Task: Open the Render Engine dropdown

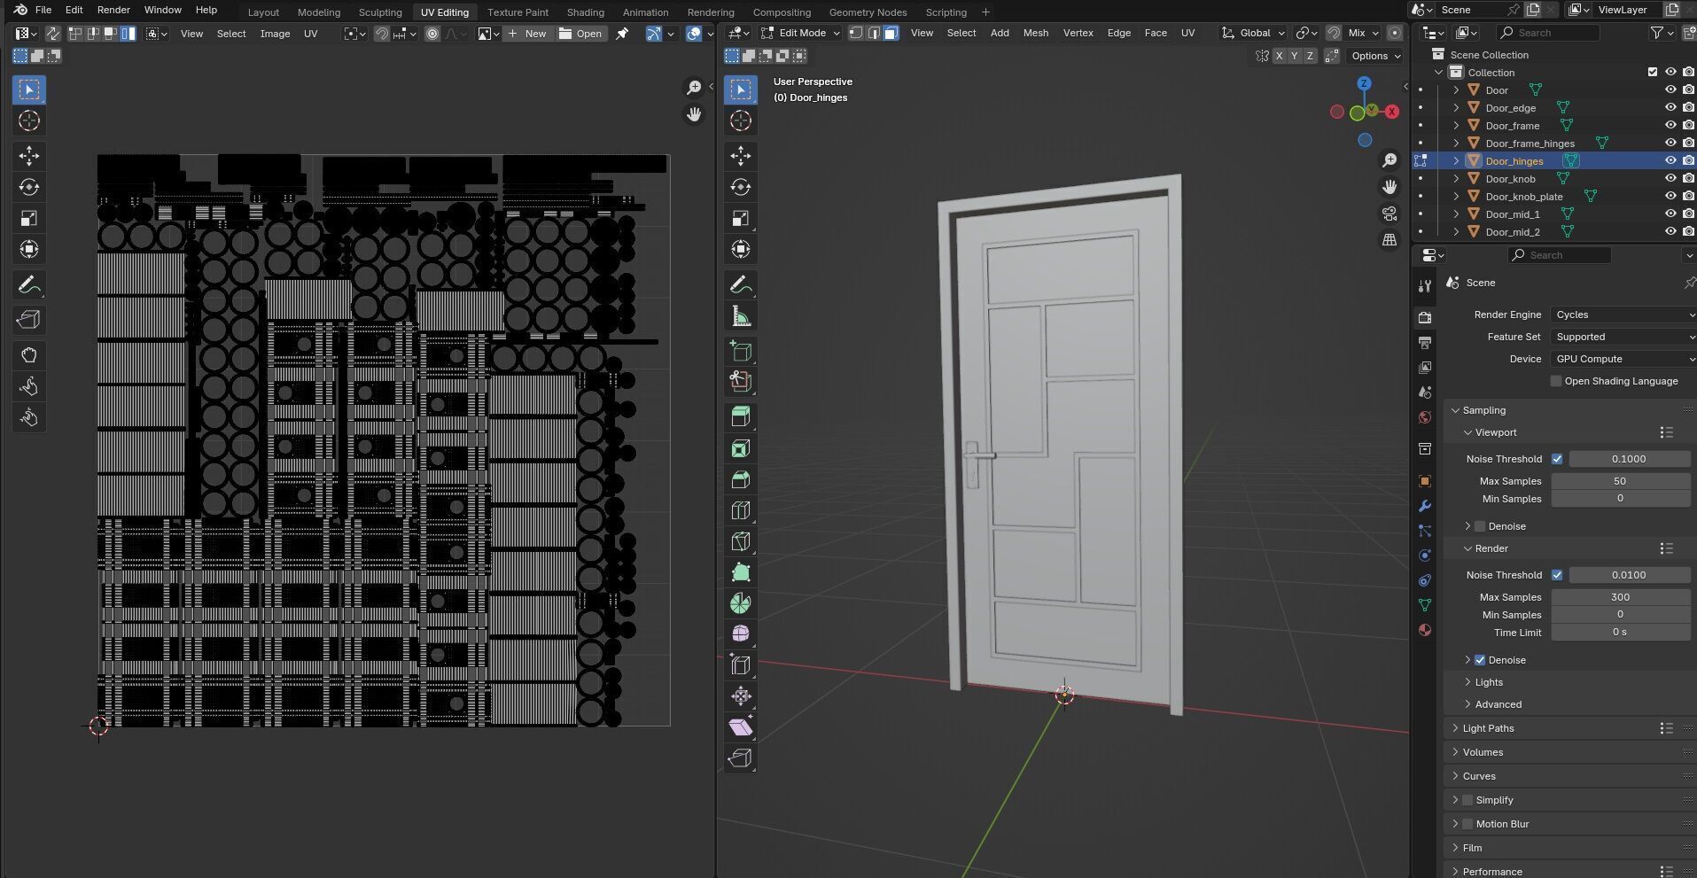Action: coord(1623,315)
